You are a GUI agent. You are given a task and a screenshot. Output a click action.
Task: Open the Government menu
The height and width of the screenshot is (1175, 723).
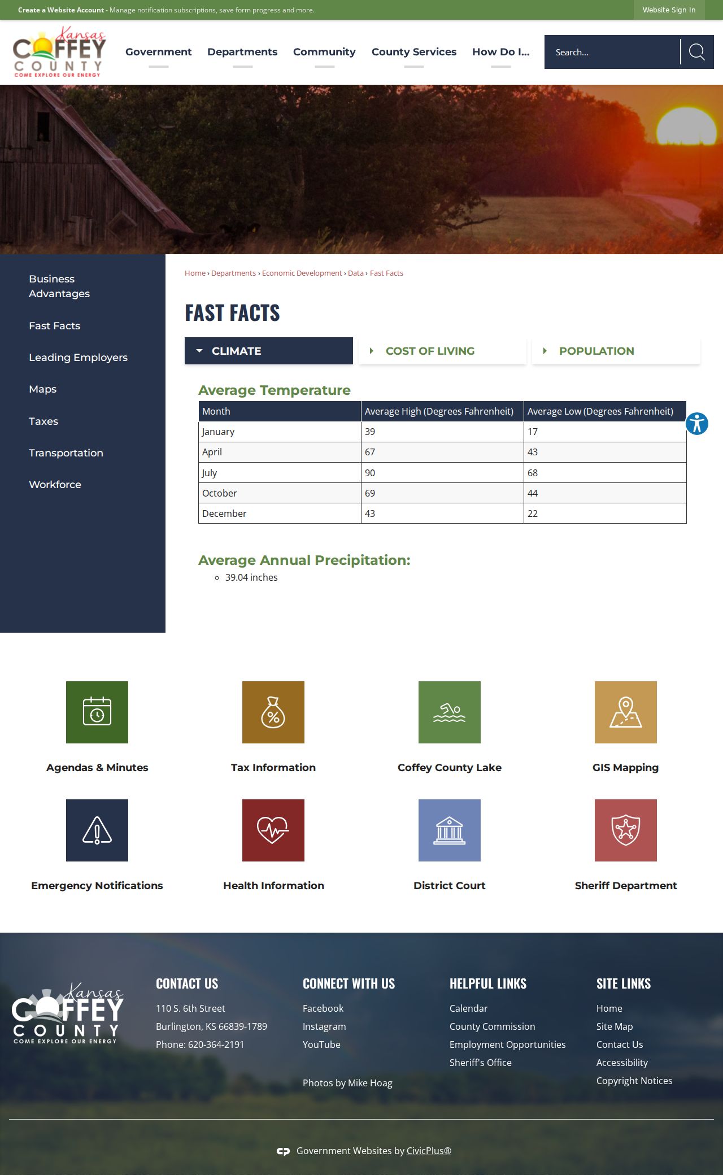click(159, 52)
